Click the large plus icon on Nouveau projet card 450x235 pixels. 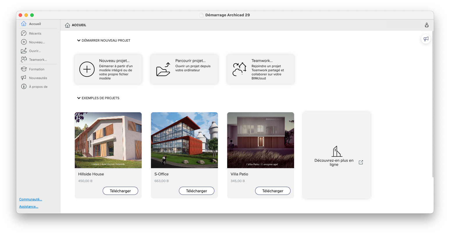pos(87,69)
